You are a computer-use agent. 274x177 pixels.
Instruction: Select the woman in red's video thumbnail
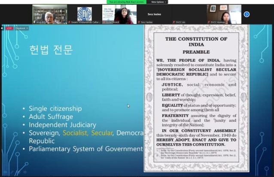click(x=119, y=14)
